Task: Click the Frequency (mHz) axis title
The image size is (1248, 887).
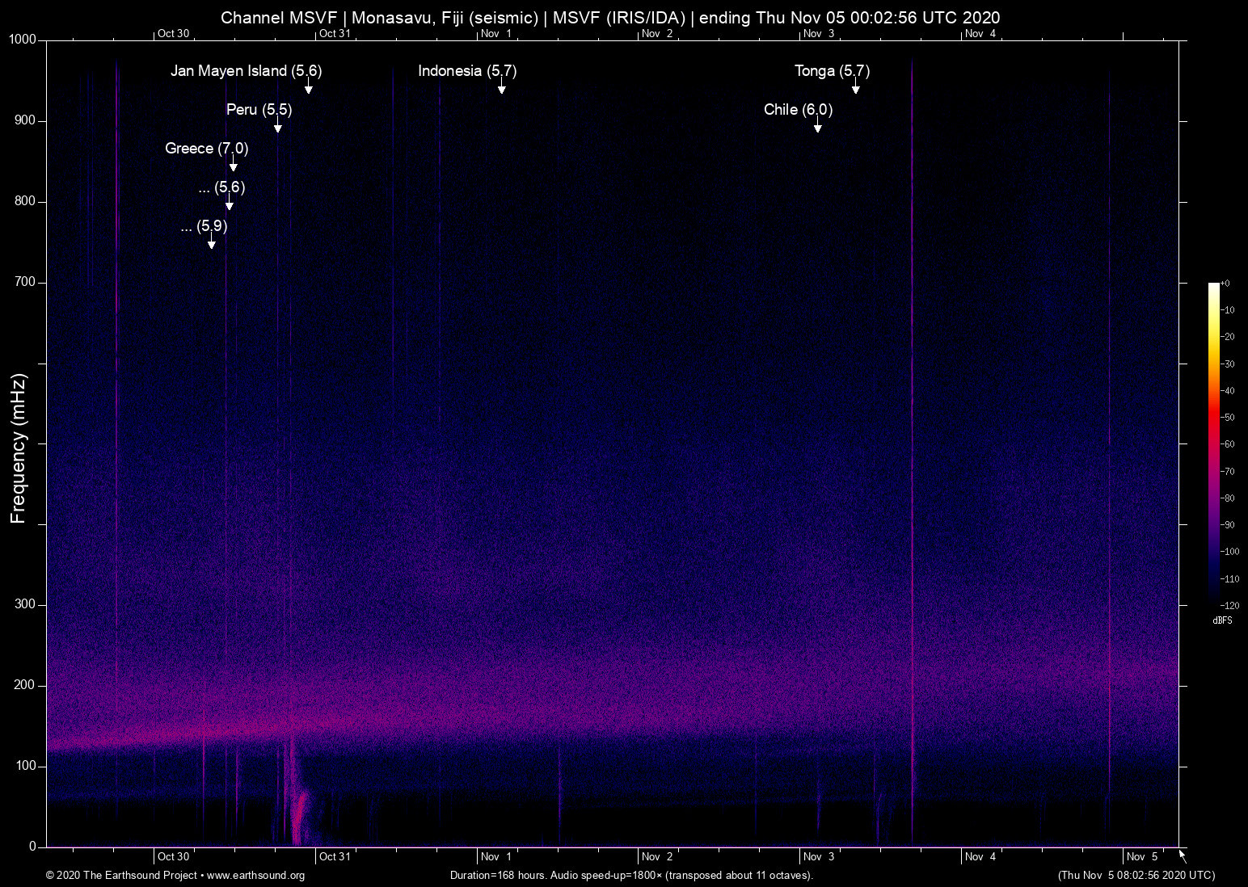Action: (x=19, y=448)
